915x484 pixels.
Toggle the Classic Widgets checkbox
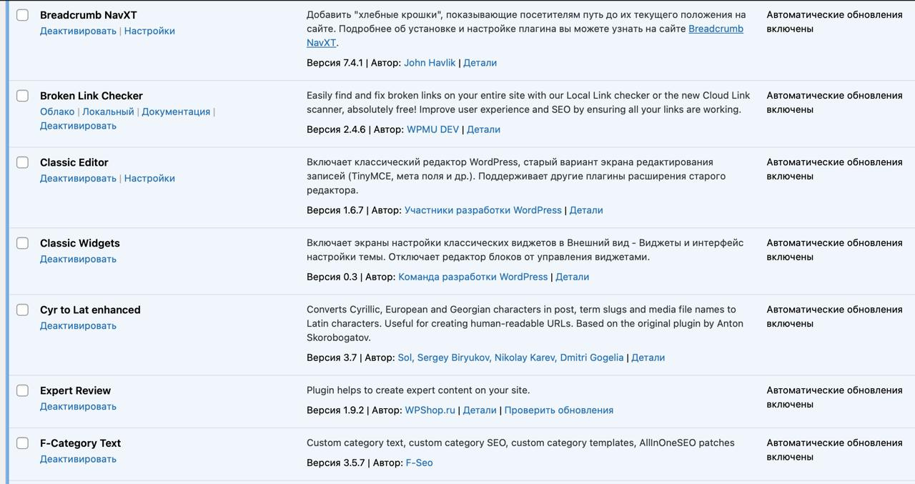point(23,243)
